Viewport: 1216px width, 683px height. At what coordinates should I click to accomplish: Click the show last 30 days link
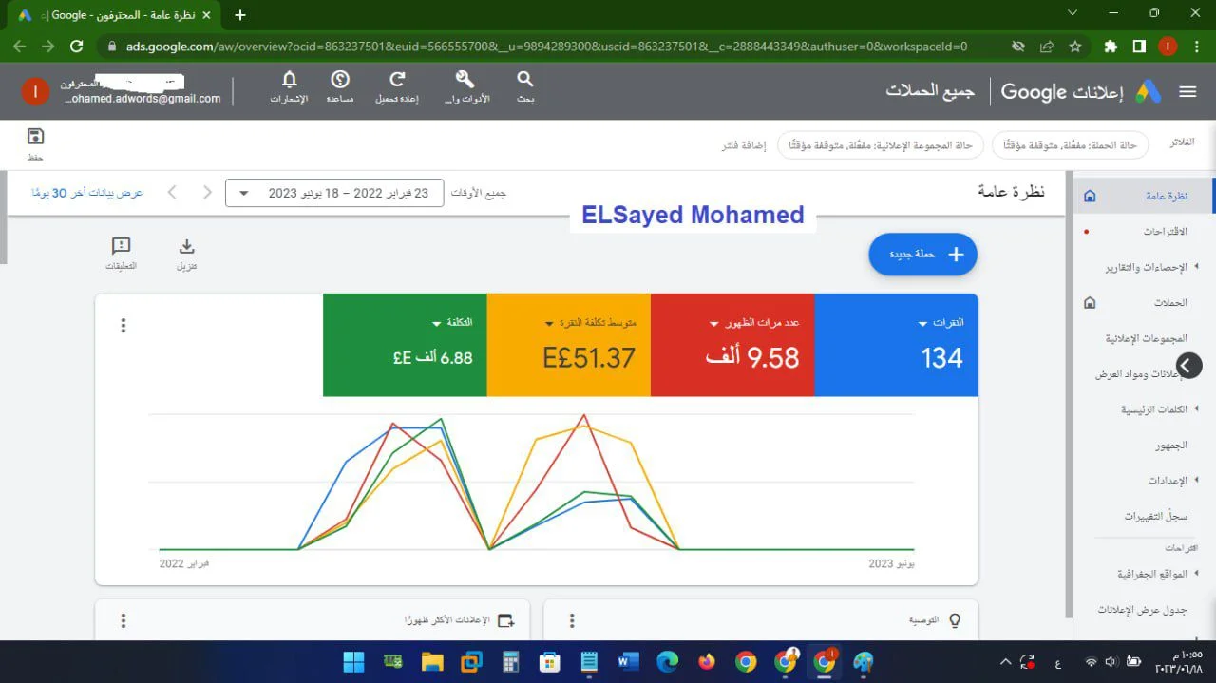point(87,193)
